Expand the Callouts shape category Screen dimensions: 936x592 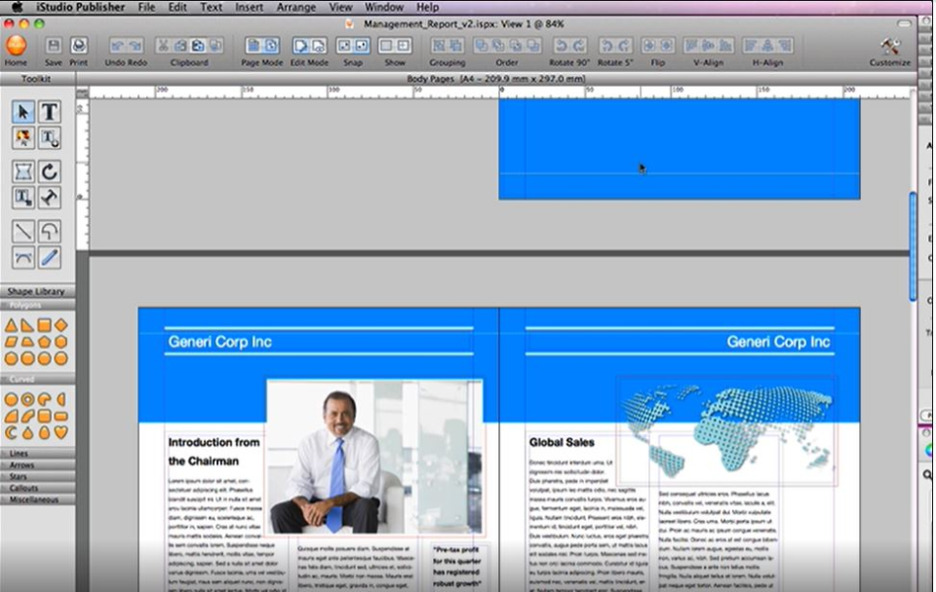(x=35, y=488)
